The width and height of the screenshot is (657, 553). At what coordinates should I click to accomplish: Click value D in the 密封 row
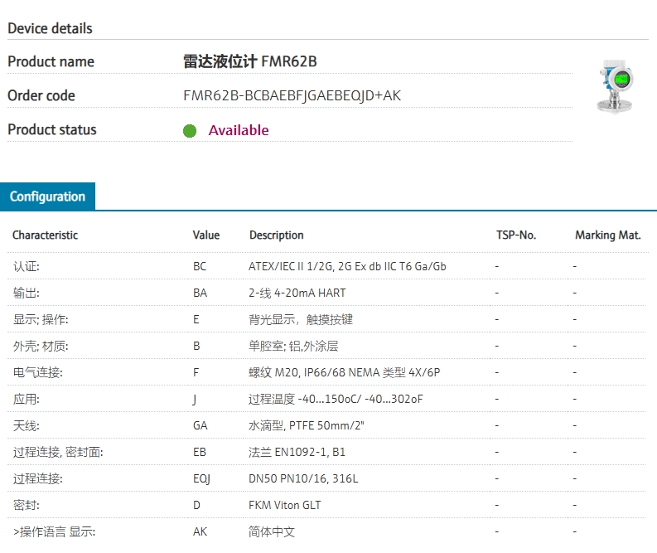coord(196,505)
